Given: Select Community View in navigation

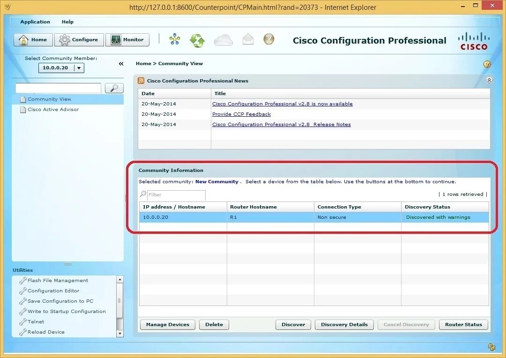Looking at the screenshot, I should pyautogui.click(x=68, y=99).
